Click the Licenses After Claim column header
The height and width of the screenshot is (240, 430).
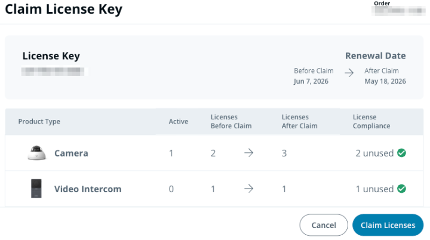pyautogui.click(x=299, y=122)
